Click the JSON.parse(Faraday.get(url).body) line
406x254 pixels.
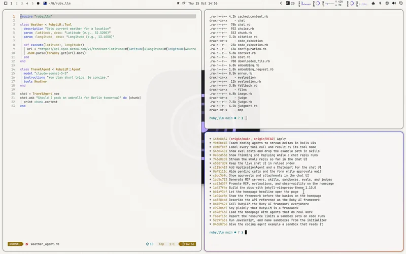tap(56, 53)
